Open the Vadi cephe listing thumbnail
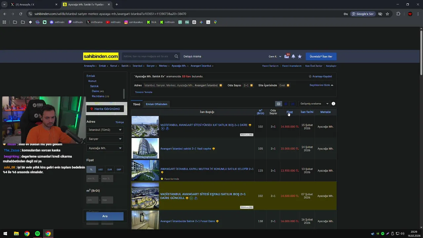 (145, 148)
